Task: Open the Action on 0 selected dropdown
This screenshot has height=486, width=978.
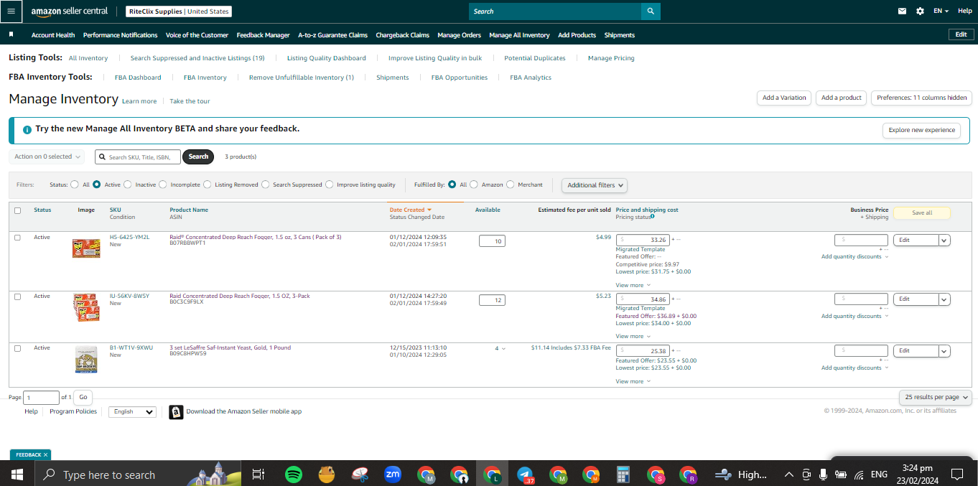Action: click(47, 156)
